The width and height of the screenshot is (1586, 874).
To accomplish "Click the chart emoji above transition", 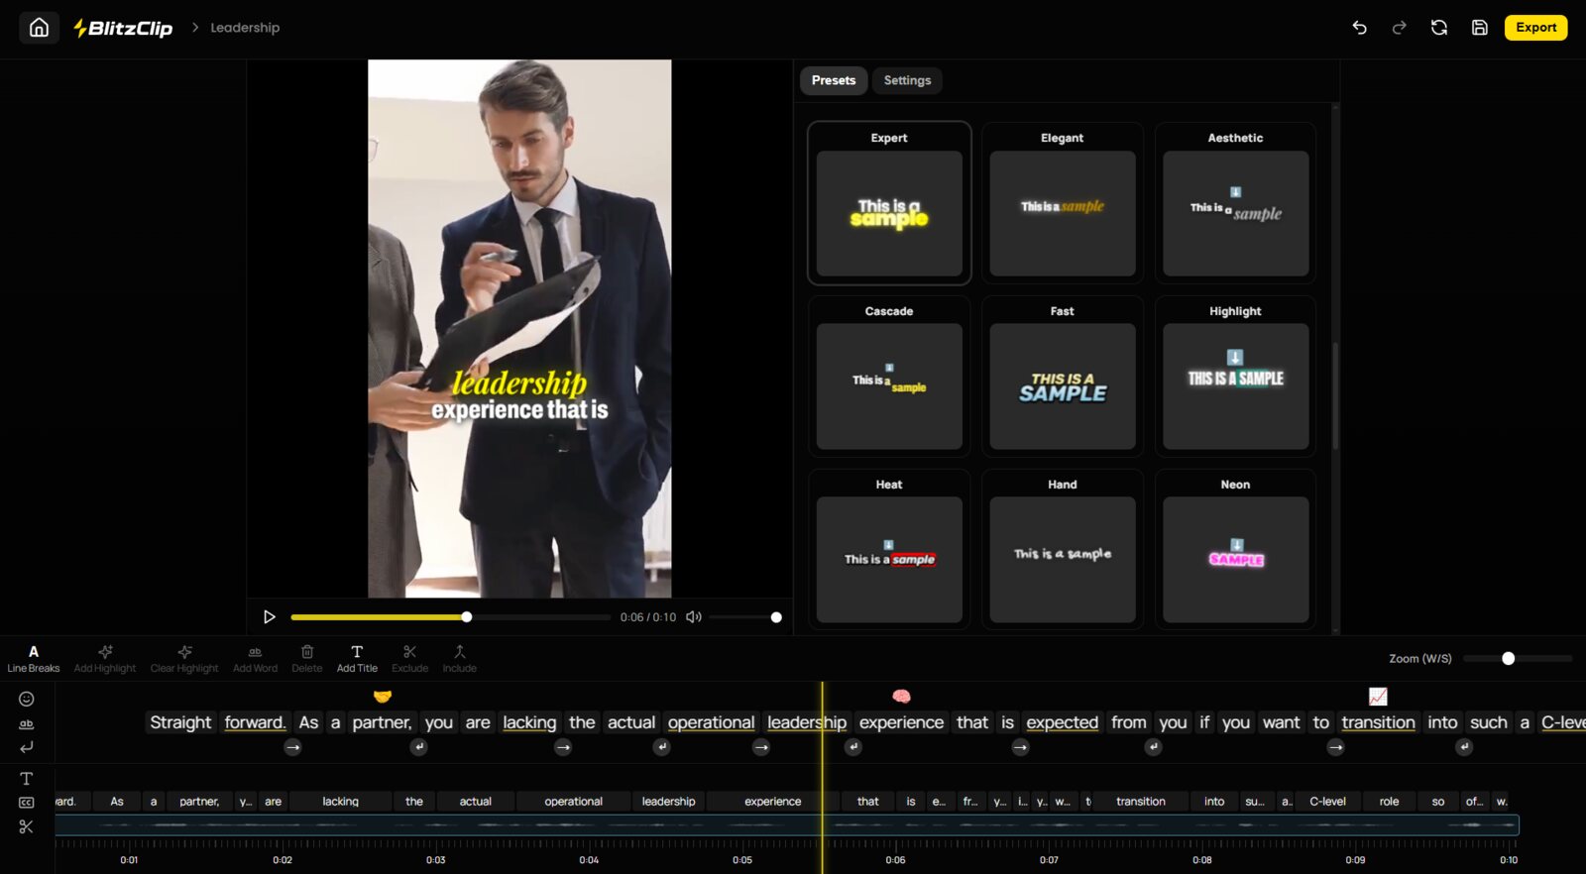I will pyautogui.click(x=1378, y=697).
